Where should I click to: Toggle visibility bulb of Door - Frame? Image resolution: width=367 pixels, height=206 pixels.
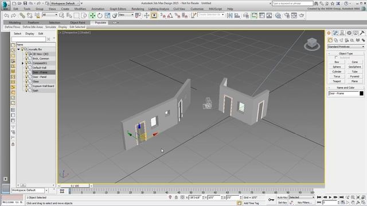click(26, 72)
